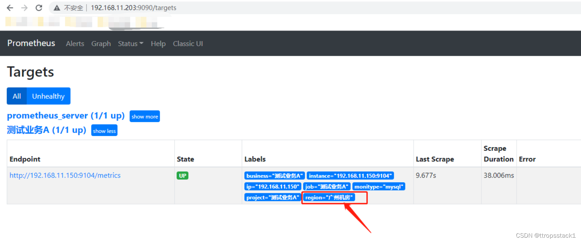Show only Unhealthy targets
Viewport: 581px width, 242px height.
coord(48,96)
